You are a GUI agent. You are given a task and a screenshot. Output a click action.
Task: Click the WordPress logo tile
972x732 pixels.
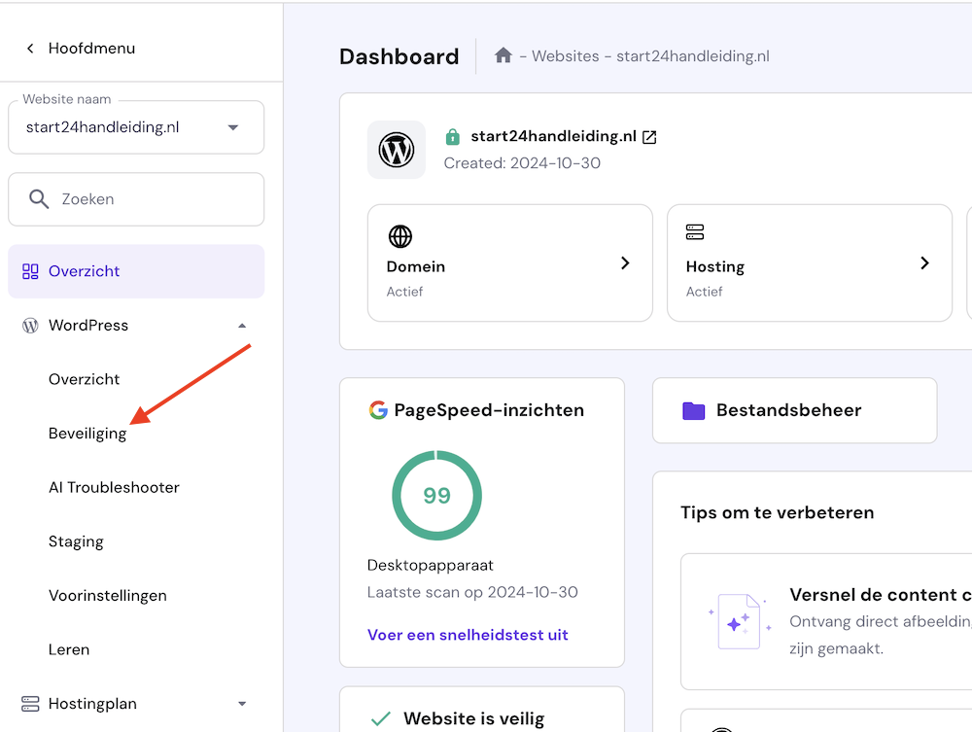[397, 150]
